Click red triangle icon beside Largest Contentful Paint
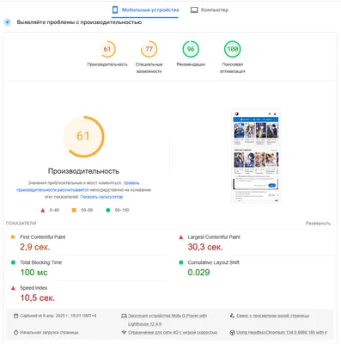Screen dimensions: 341x344 coord(181,237)
